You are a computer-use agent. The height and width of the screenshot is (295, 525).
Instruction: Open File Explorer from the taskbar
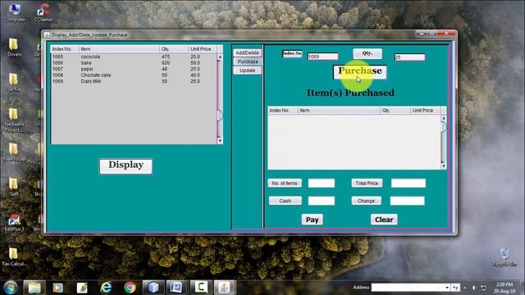point(34,288)
